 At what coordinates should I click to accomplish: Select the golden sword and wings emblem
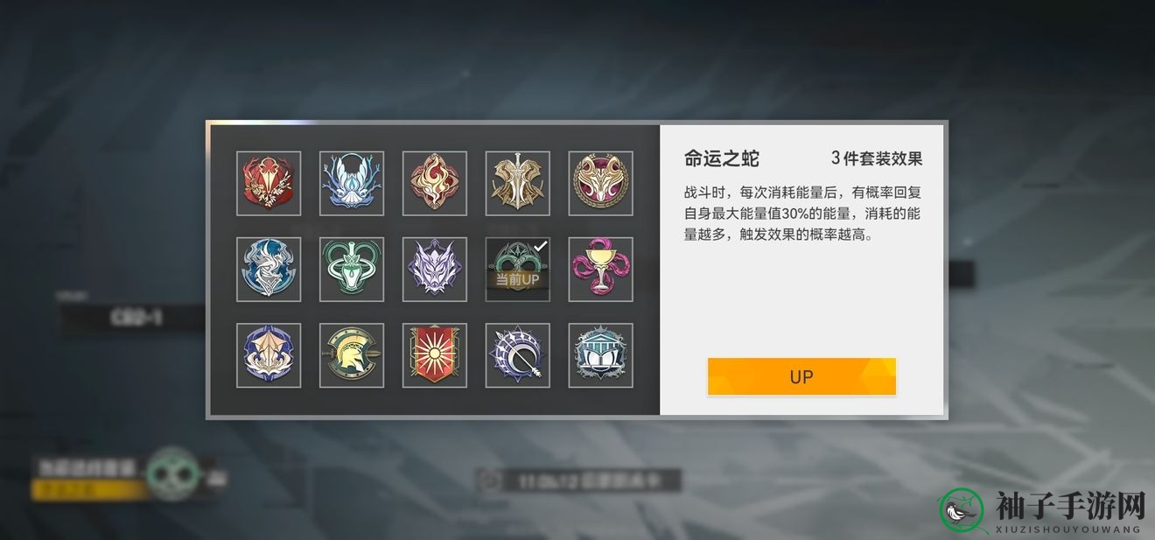518,183
